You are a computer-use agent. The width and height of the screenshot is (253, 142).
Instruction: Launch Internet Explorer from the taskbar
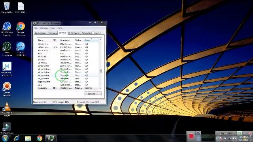pos(17,138)
